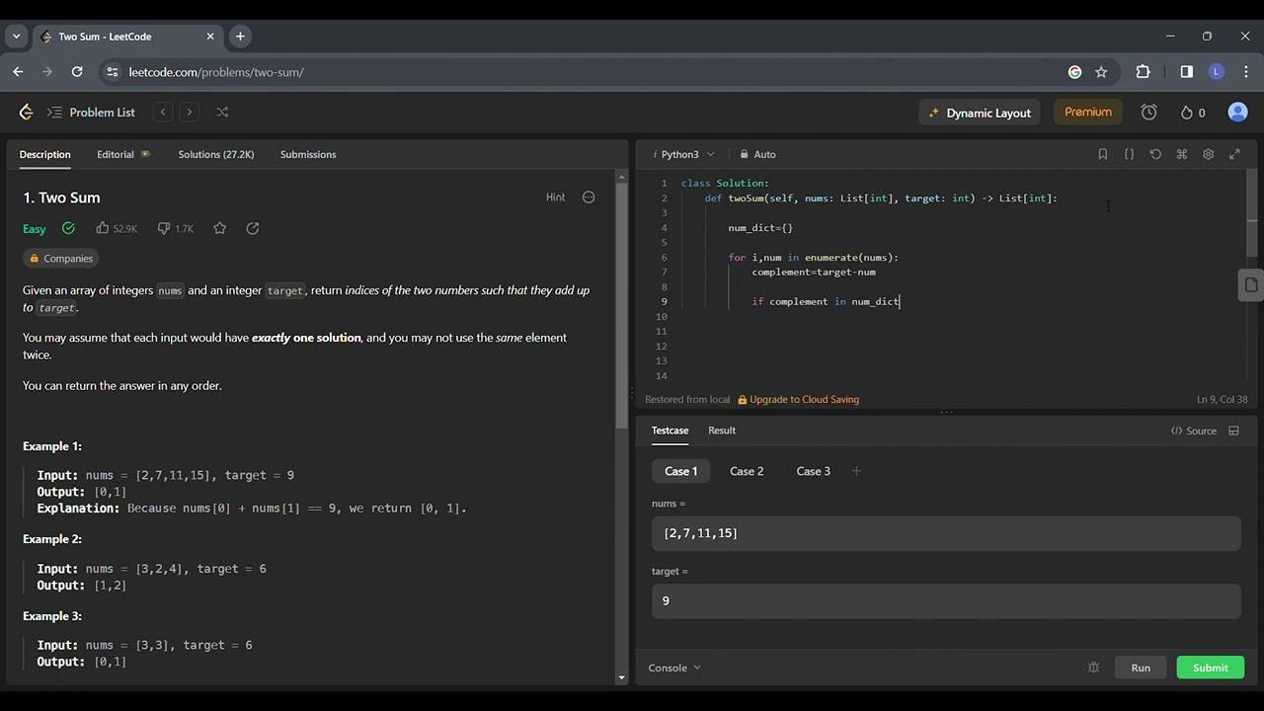Open the timer alarm clock icon
Image resolution: width=1264 pixels, height=711 pixels.
coord(1148,113)
